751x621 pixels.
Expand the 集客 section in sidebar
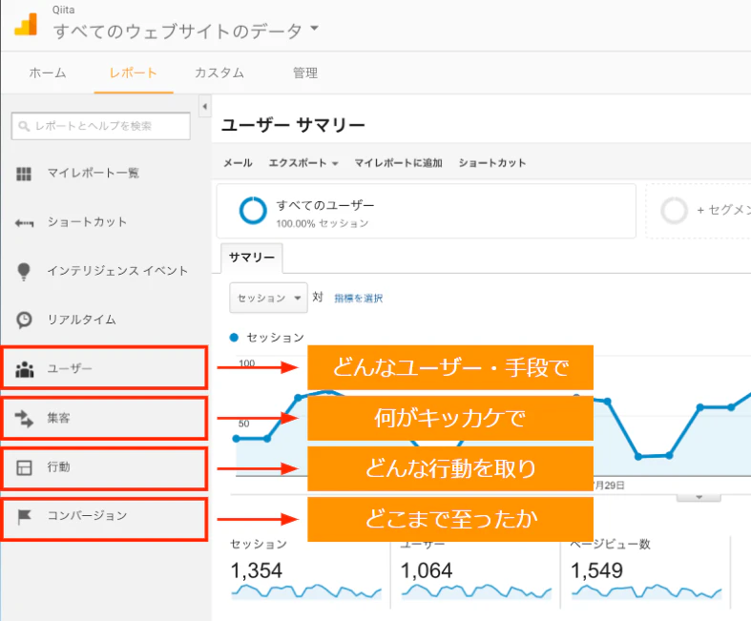click(104, 418)
